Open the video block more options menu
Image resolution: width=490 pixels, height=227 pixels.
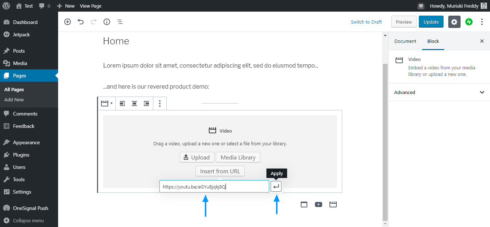coord(160,104)
